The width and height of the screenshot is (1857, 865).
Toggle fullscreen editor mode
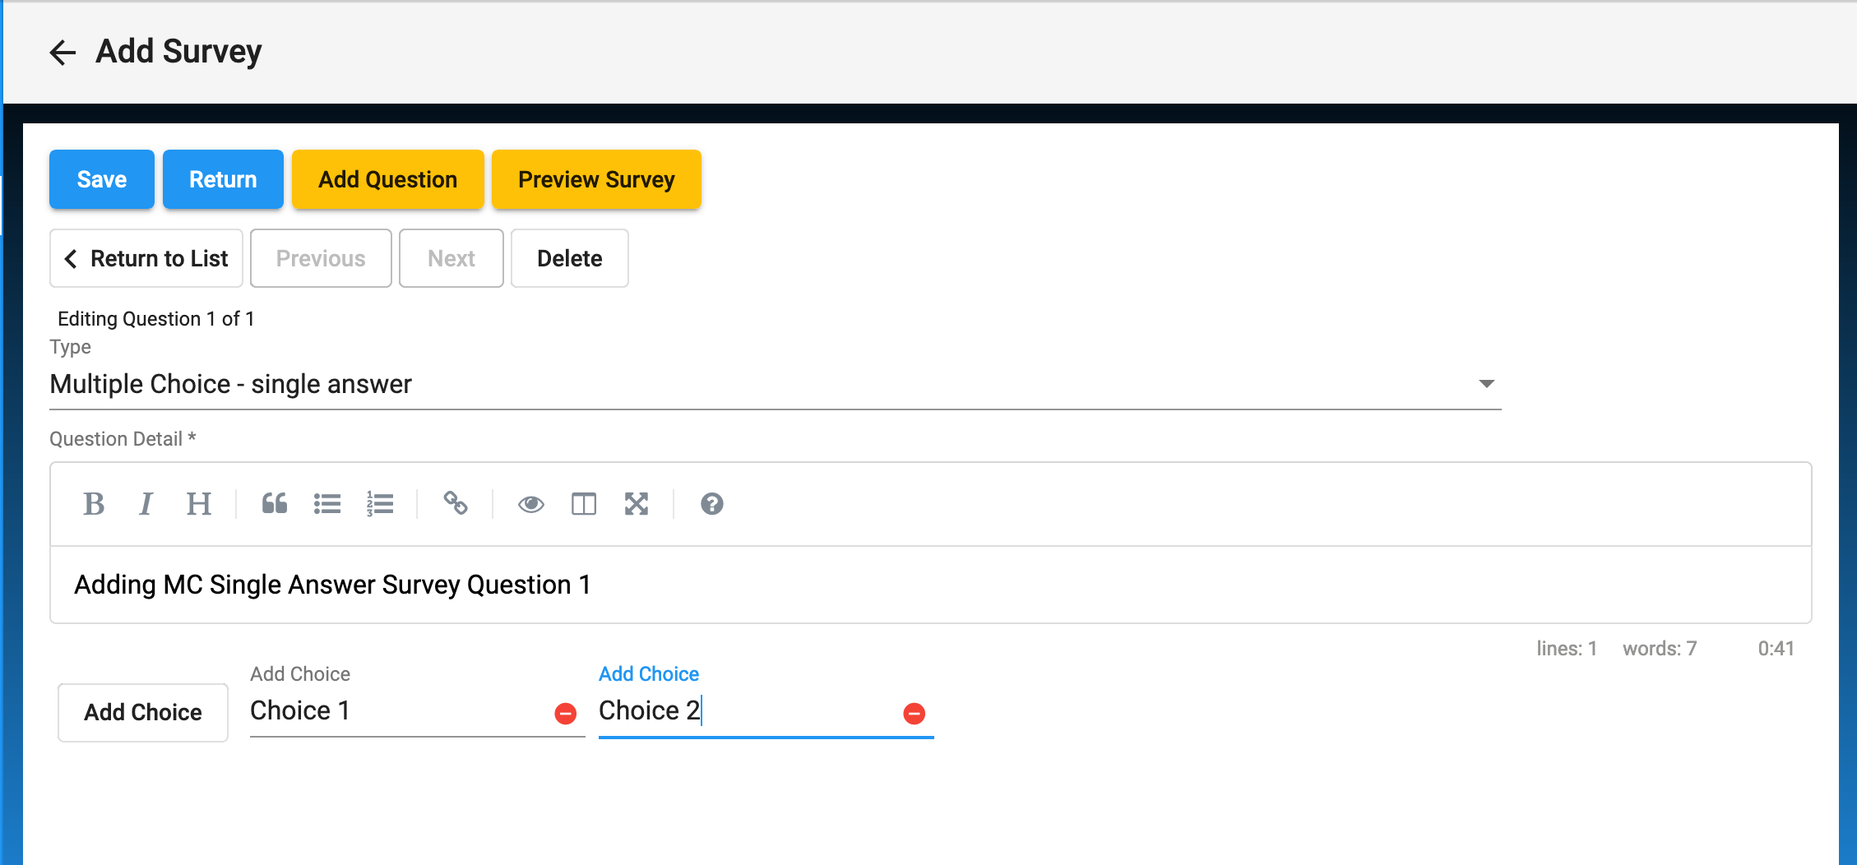pyautogui.click(x=637, y=504)
